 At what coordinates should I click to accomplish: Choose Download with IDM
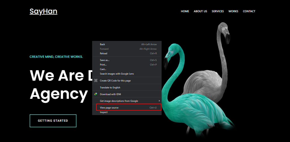tap(127, 94)
